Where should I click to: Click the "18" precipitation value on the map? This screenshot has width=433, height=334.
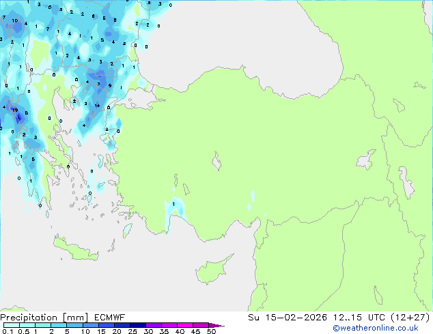click(x=15, y=110)
